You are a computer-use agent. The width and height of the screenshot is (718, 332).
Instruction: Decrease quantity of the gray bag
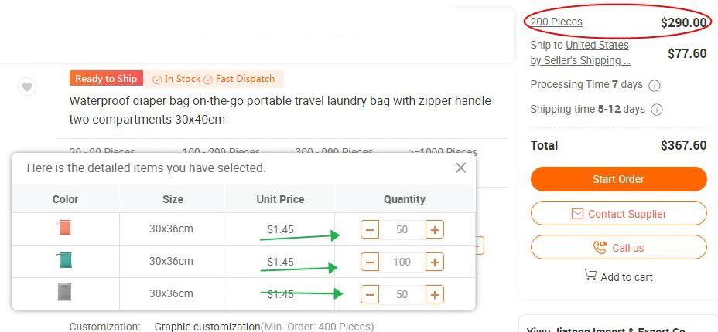click(x=370, y=294)
